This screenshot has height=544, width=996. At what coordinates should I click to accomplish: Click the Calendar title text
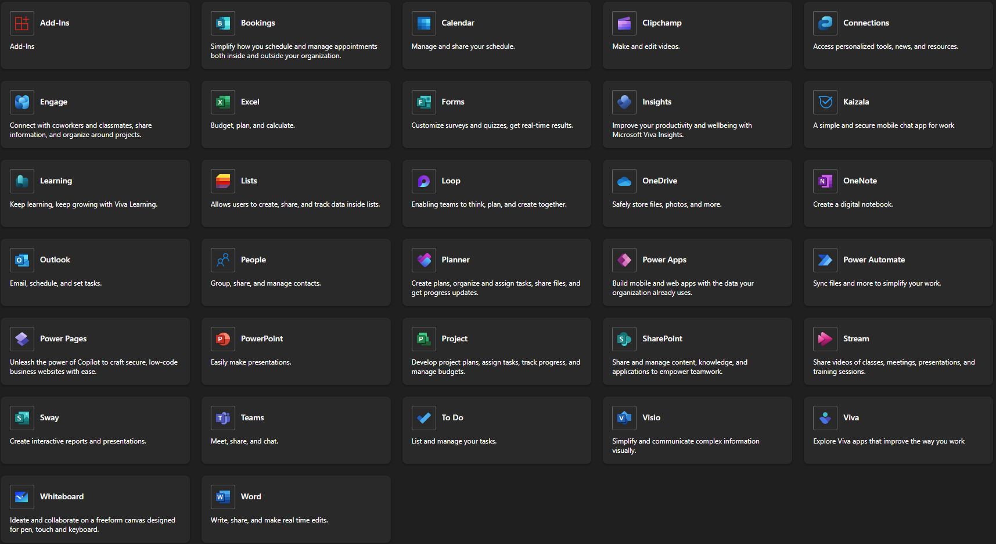458,23
